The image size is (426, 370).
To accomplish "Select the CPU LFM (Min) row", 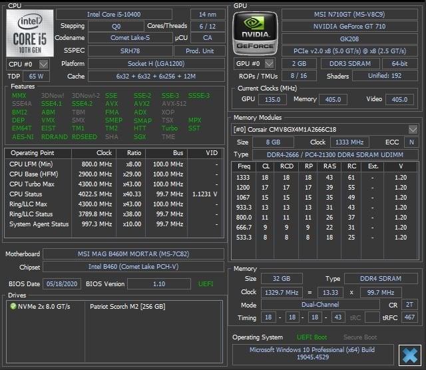I will (x=114, y=164).
